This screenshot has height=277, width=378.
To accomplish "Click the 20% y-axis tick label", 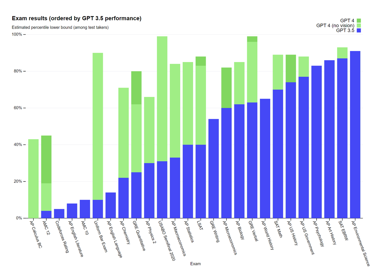I will (x=18, y=182).
